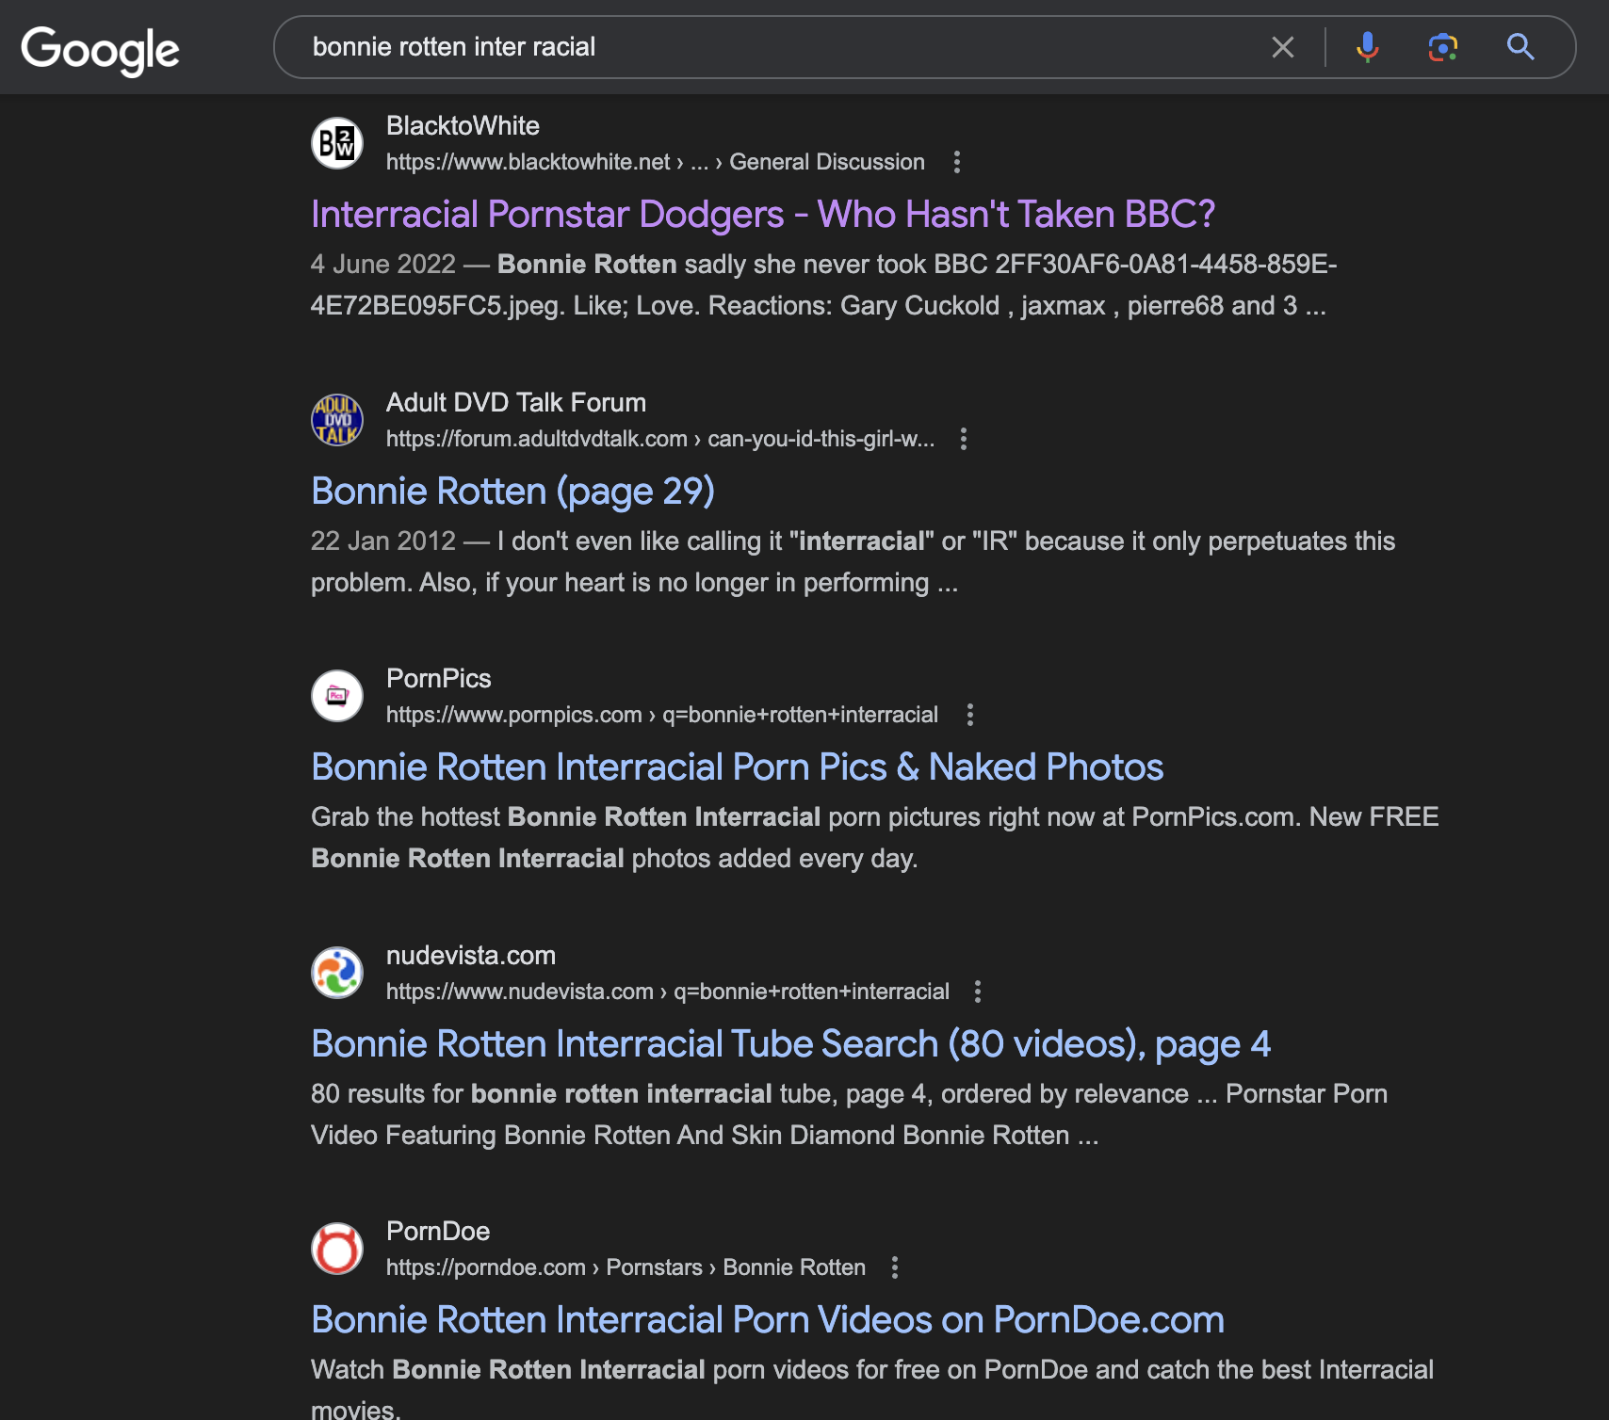The image size is (1609, 1420).
Task: Open more options for the PornPics result
Action: [970, 715]
